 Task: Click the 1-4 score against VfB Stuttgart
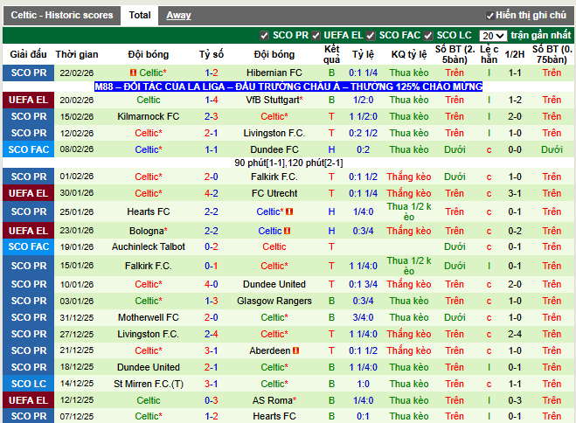[x=212, y=100]
